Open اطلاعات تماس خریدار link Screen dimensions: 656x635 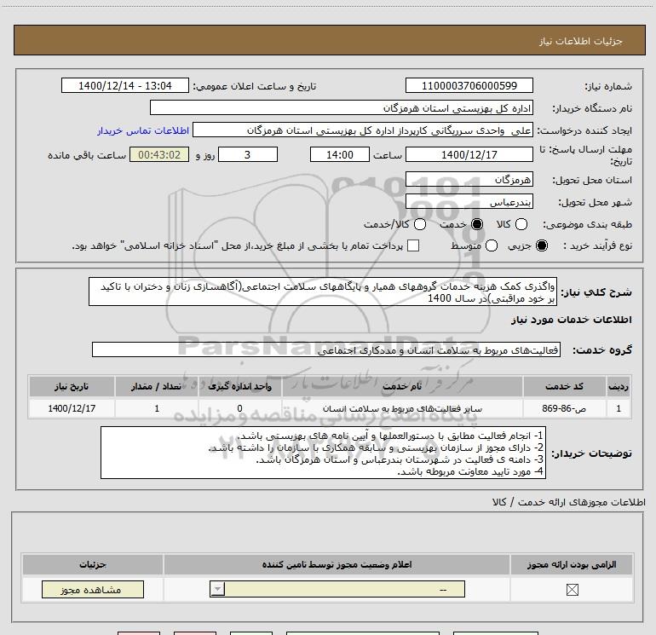pyautogui.click(x=143, y=130)
